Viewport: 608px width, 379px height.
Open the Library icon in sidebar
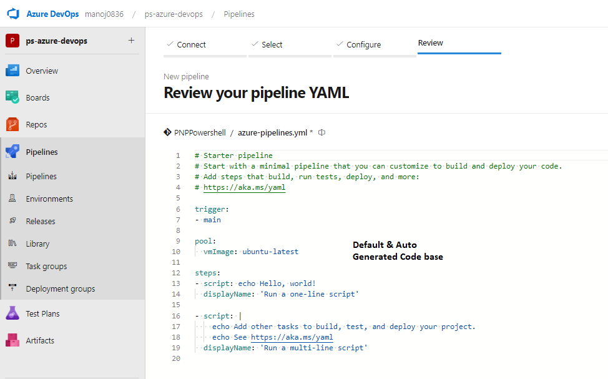12,244
